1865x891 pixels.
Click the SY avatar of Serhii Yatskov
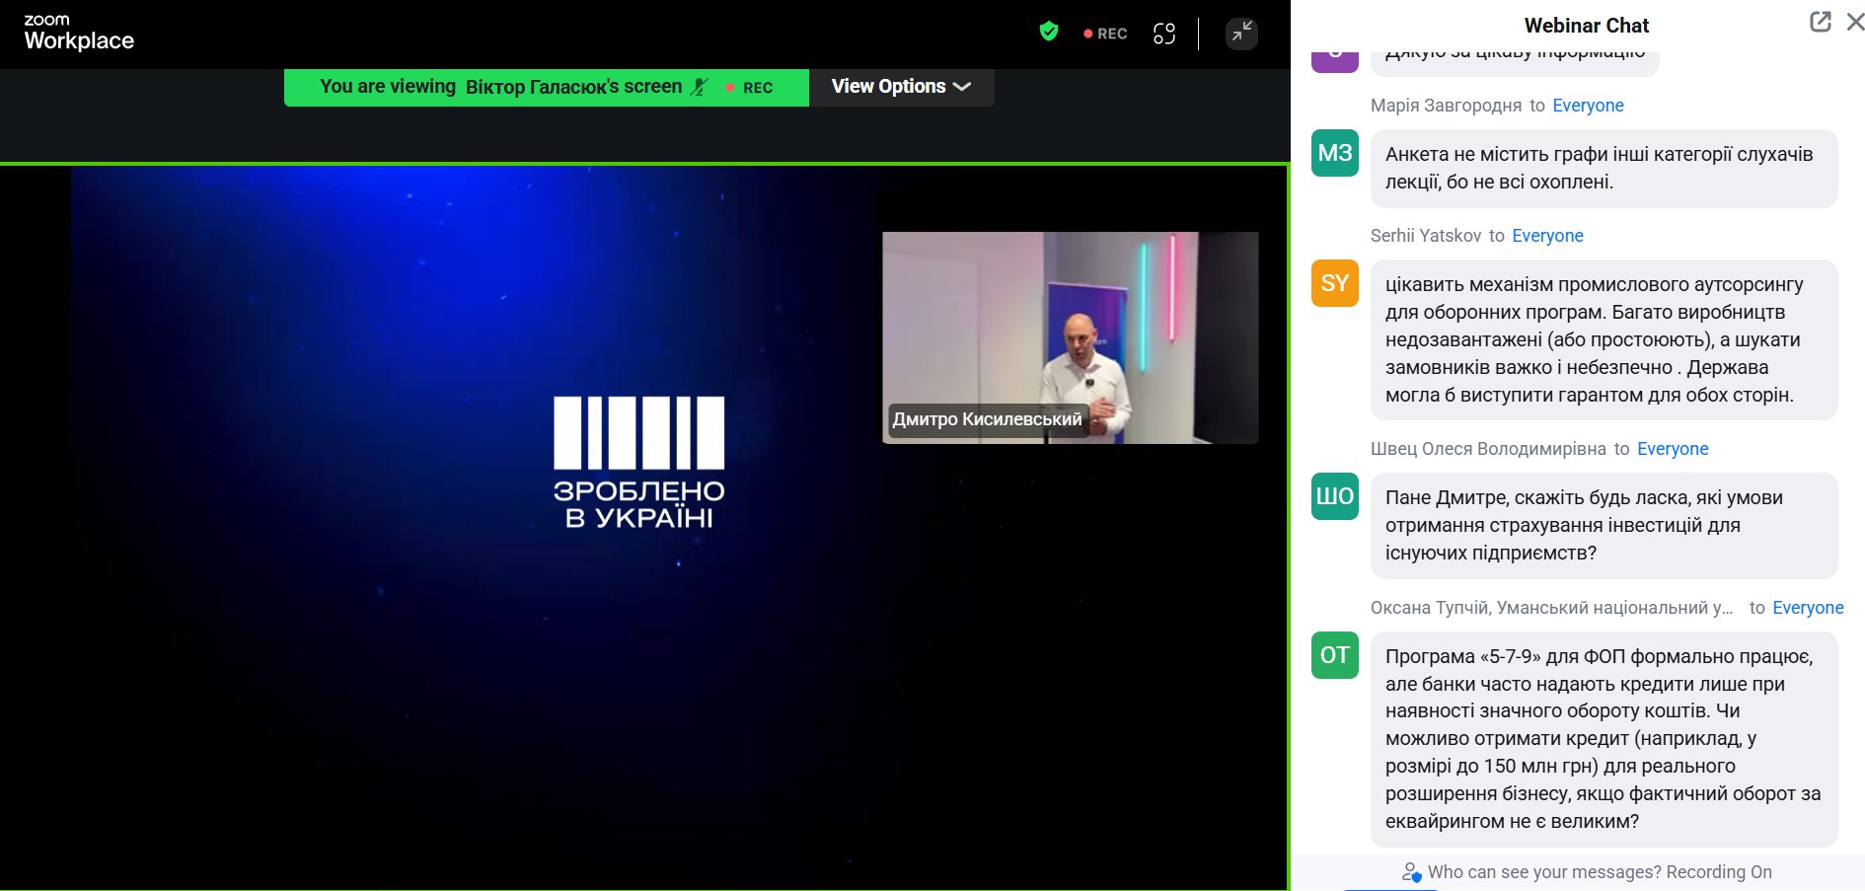point(1335,283)
